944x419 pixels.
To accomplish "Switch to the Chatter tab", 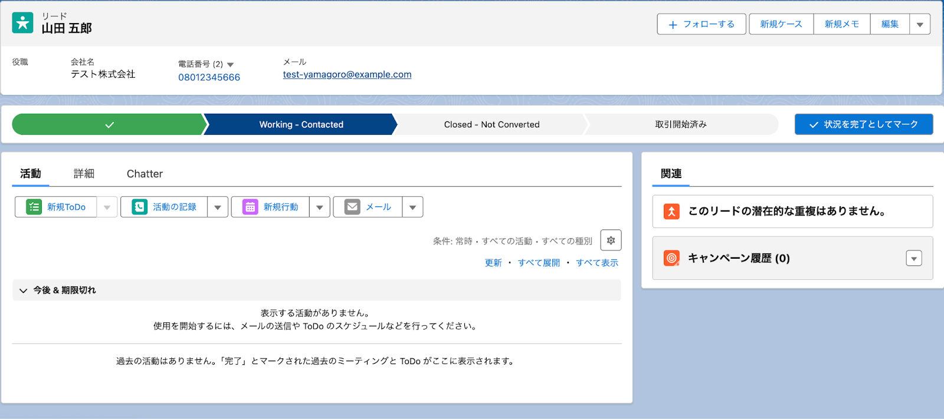I will pos(145,173).
